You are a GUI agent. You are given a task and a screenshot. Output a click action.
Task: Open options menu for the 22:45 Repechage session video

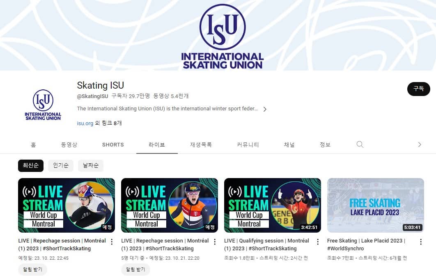pos(112,242)
